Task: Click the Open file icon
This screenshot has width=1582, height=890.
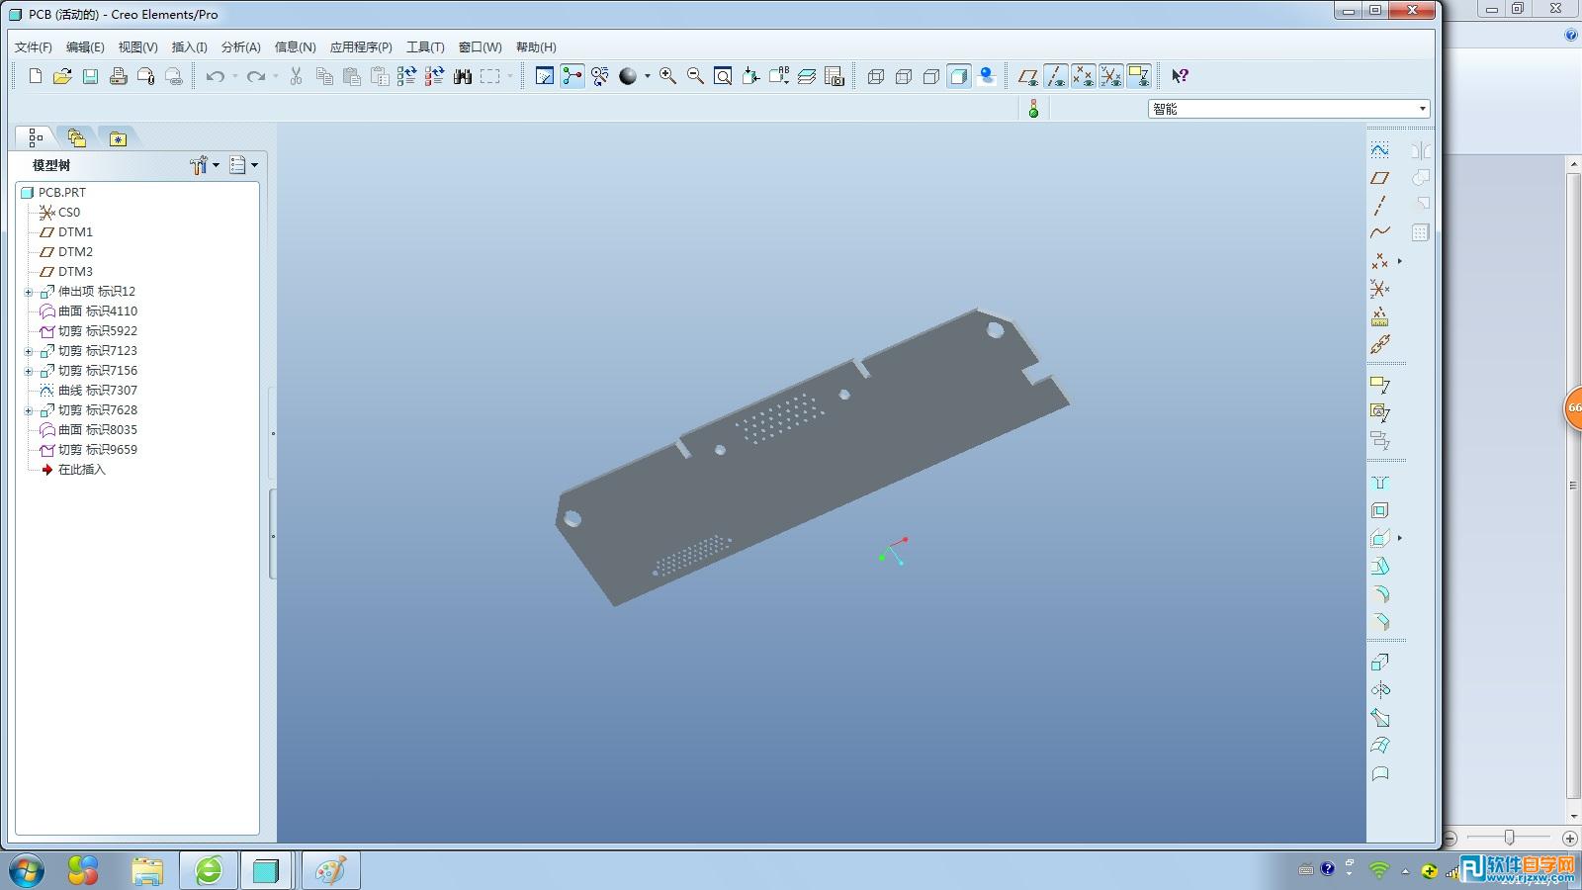Action: [x=62, y=76]
